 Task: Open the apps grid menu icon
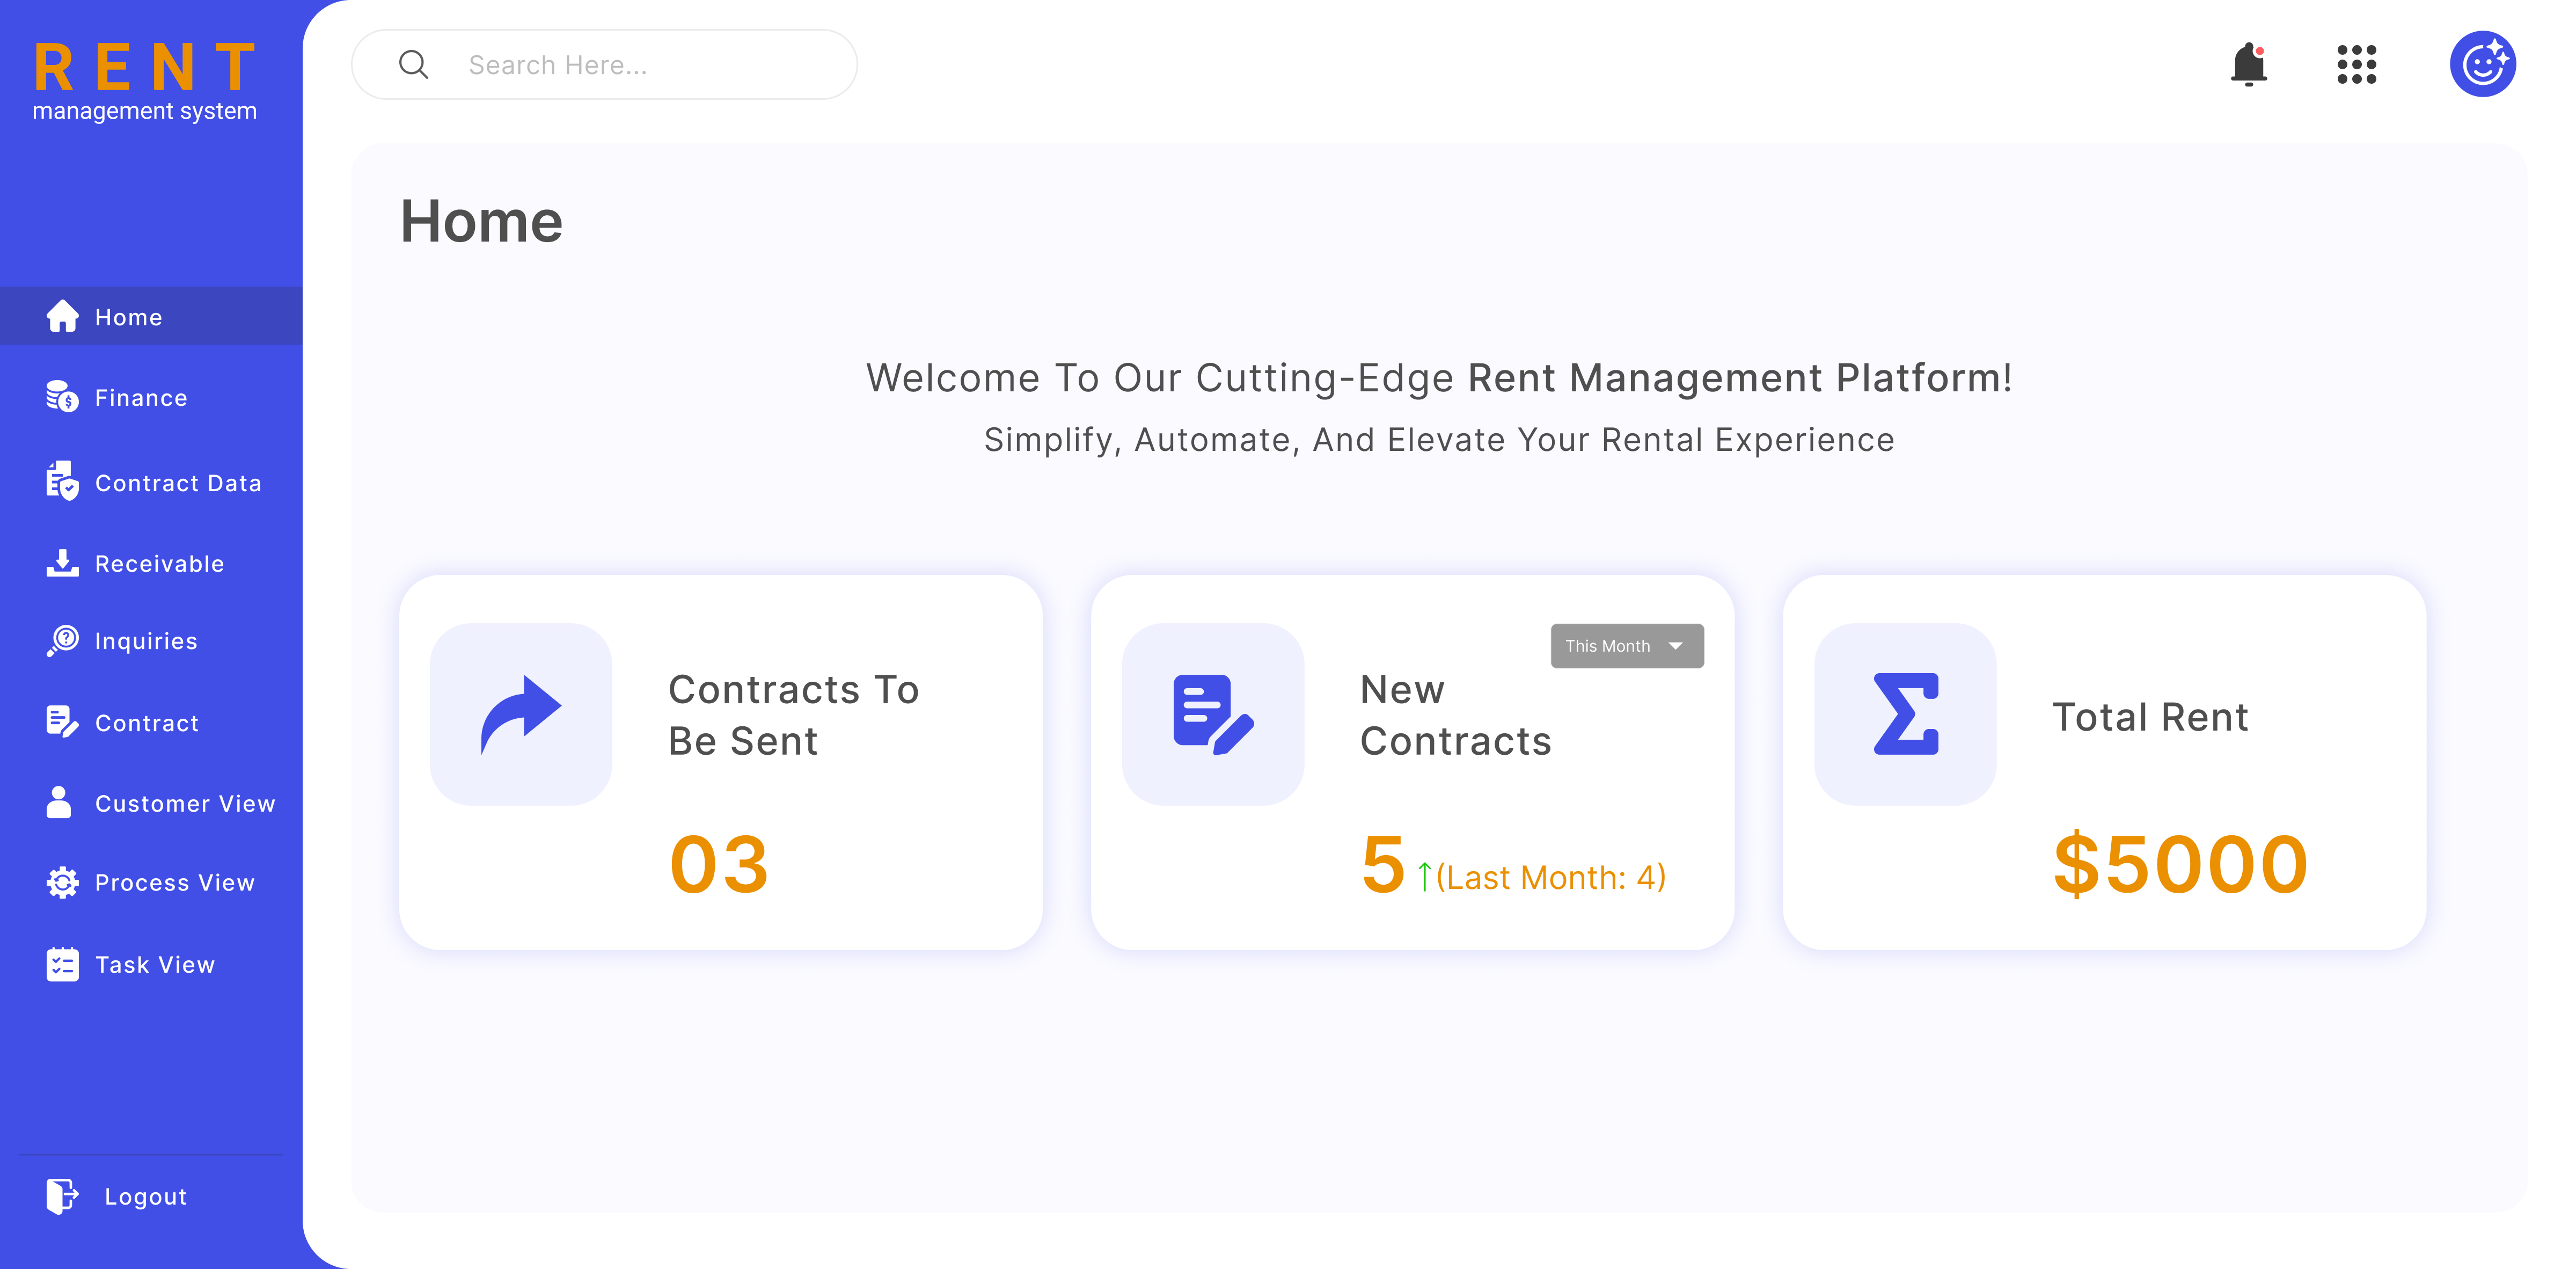[2356, 65]
